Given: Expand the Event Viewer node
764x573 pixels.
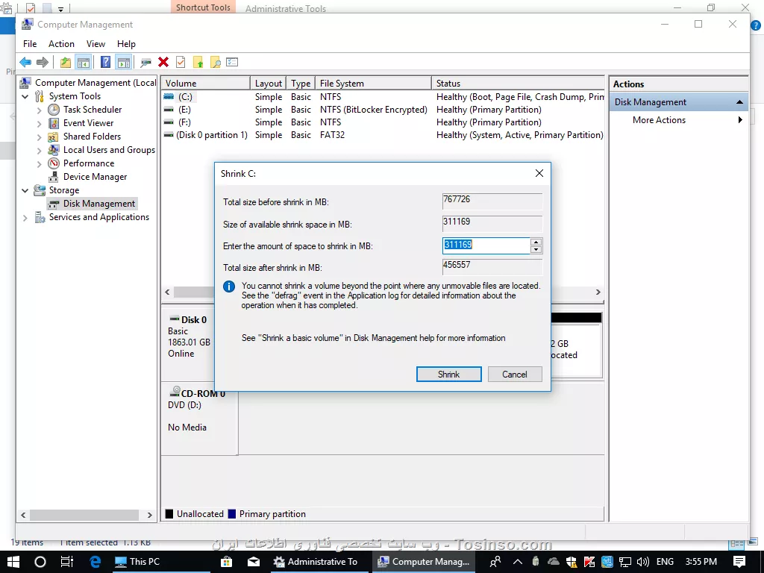Looking at the screenshot, I should (x=39, y=123).
